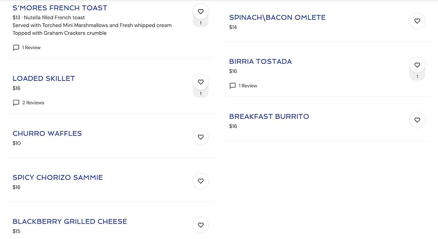Open the S'mores French Toast title
The image size is (438, 239).
point(60,8)
